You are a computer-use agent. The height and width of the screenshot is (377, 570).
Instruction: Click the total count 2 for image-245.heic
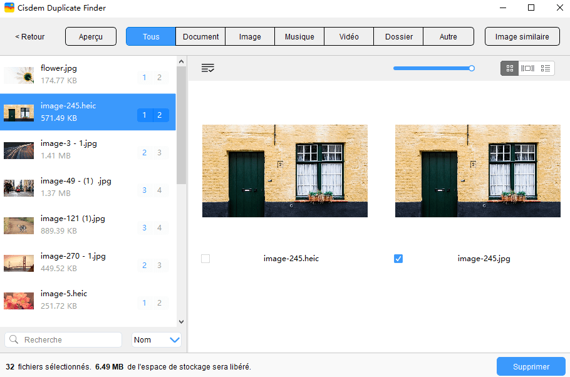click(x=160, y=115)
